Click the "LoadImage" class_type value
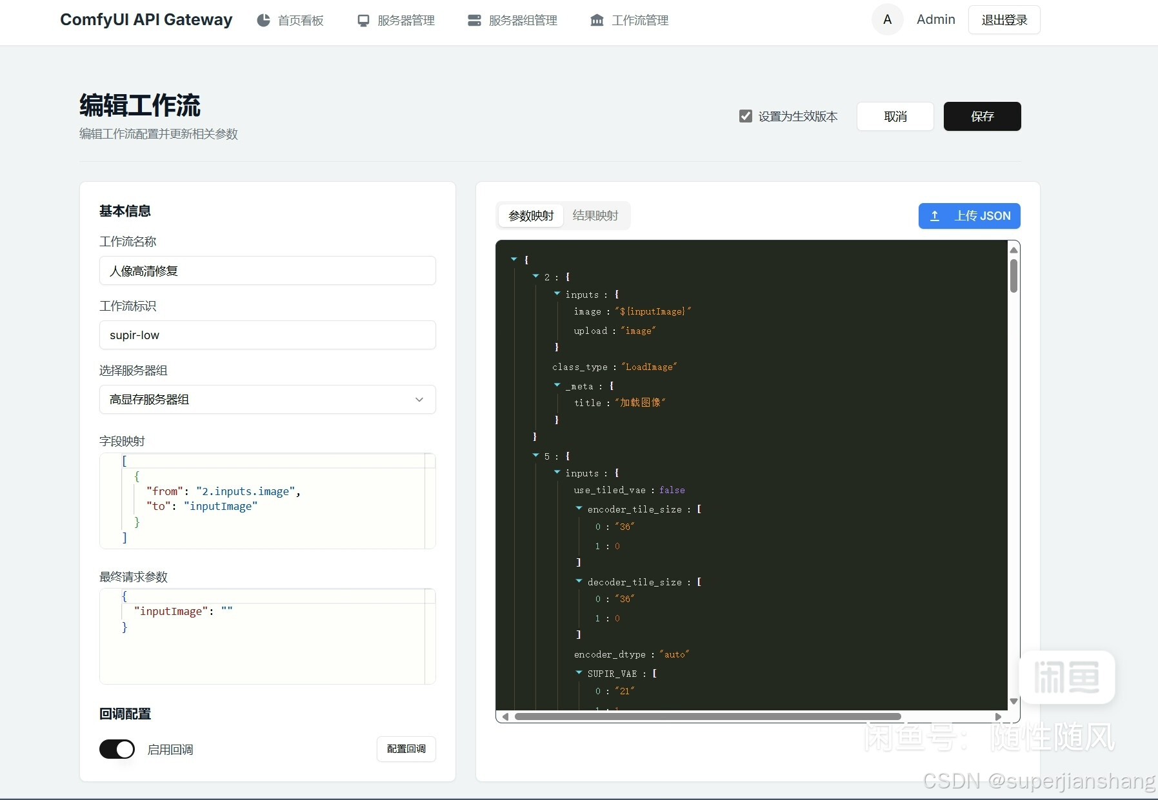1158x800 pixels. (x=649, y=367)
